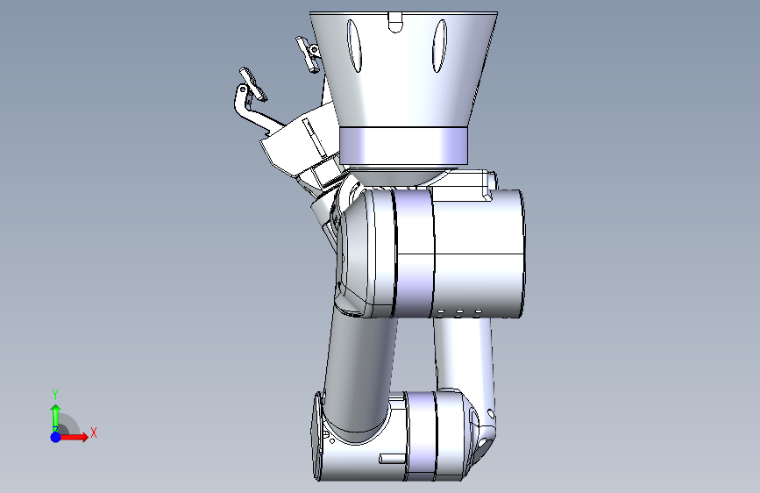Click the green Y axis arrow of triad
The width and height of the screenshot is (760, 493).
56,418
